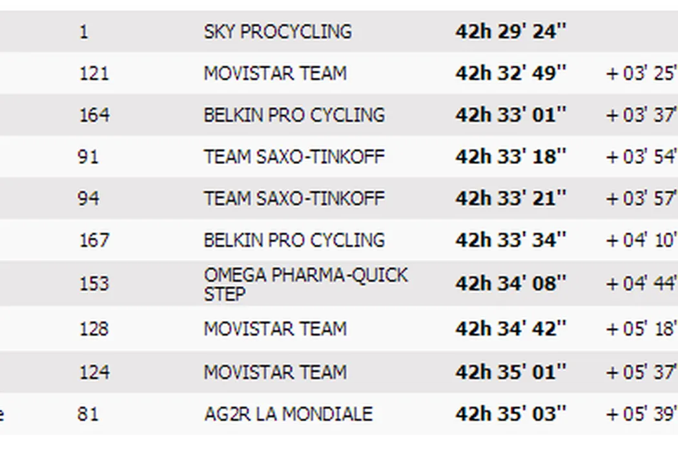The height and width of the screenshot is (452, 678).
Task: Select bib number 121
Action: click(x=94, y=74)
